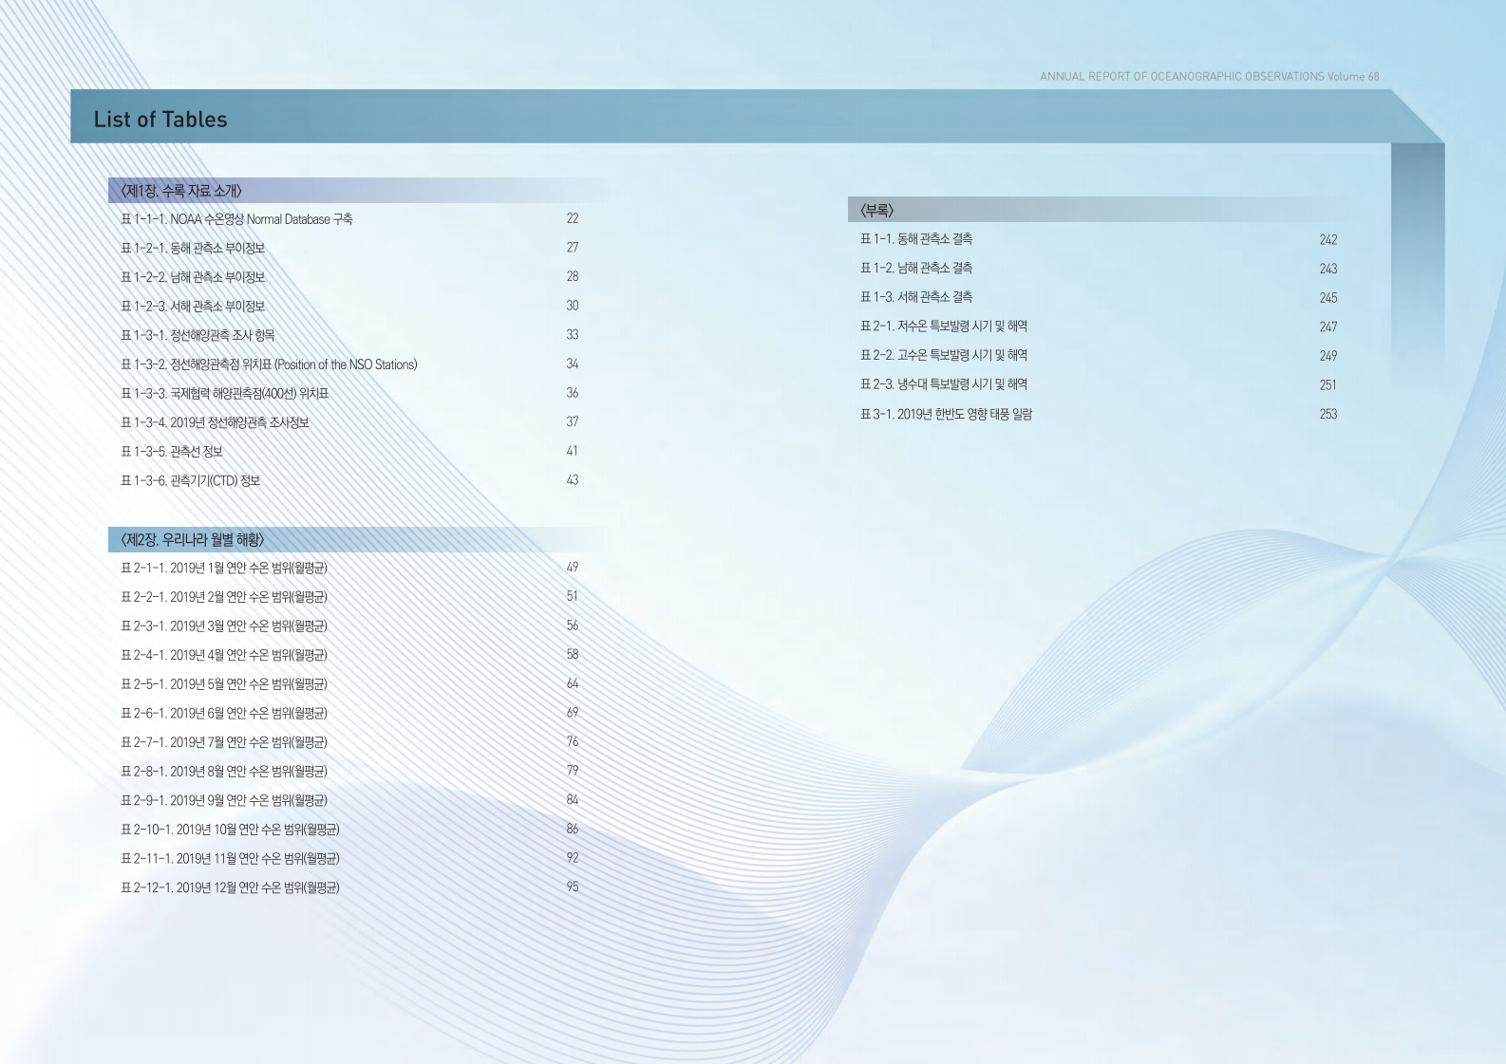This screenshot has height=1064, width=1506.
Task: Click 표 1-3-2 Position of the NSO Stations
Action: pyautogui.click(x=269, y=364)
